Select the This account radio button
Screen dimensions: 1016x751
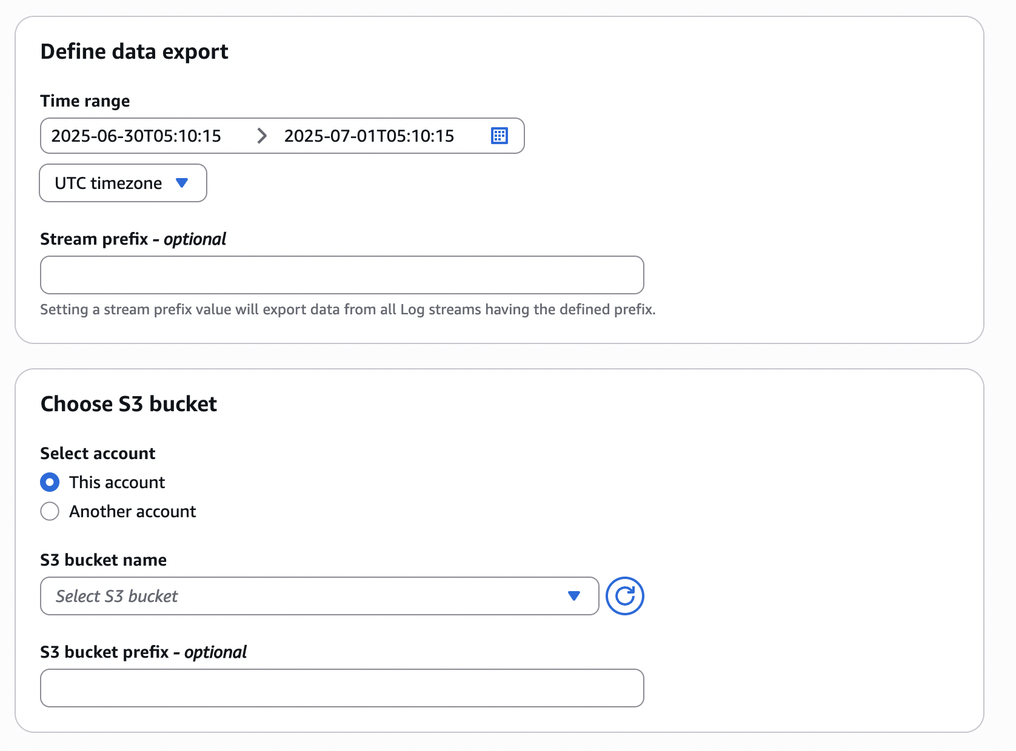point(50,482)
